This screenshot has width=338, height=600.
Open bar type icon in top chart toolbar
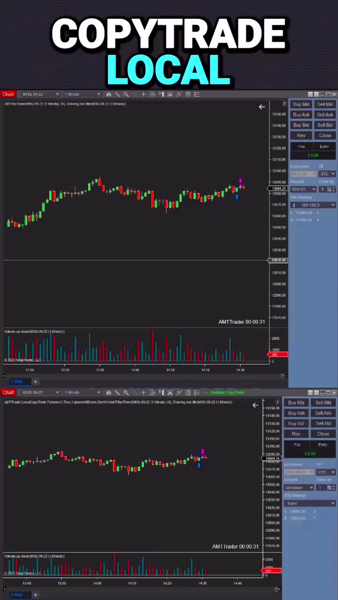tap(108, 94)
